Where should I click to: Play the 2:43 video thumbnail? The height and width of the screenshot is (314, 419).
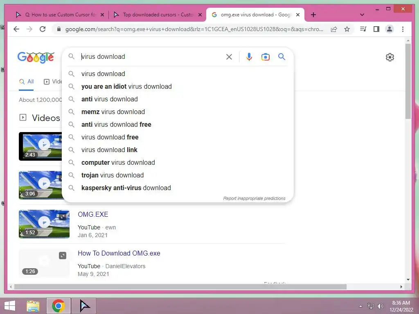point(41,146)
